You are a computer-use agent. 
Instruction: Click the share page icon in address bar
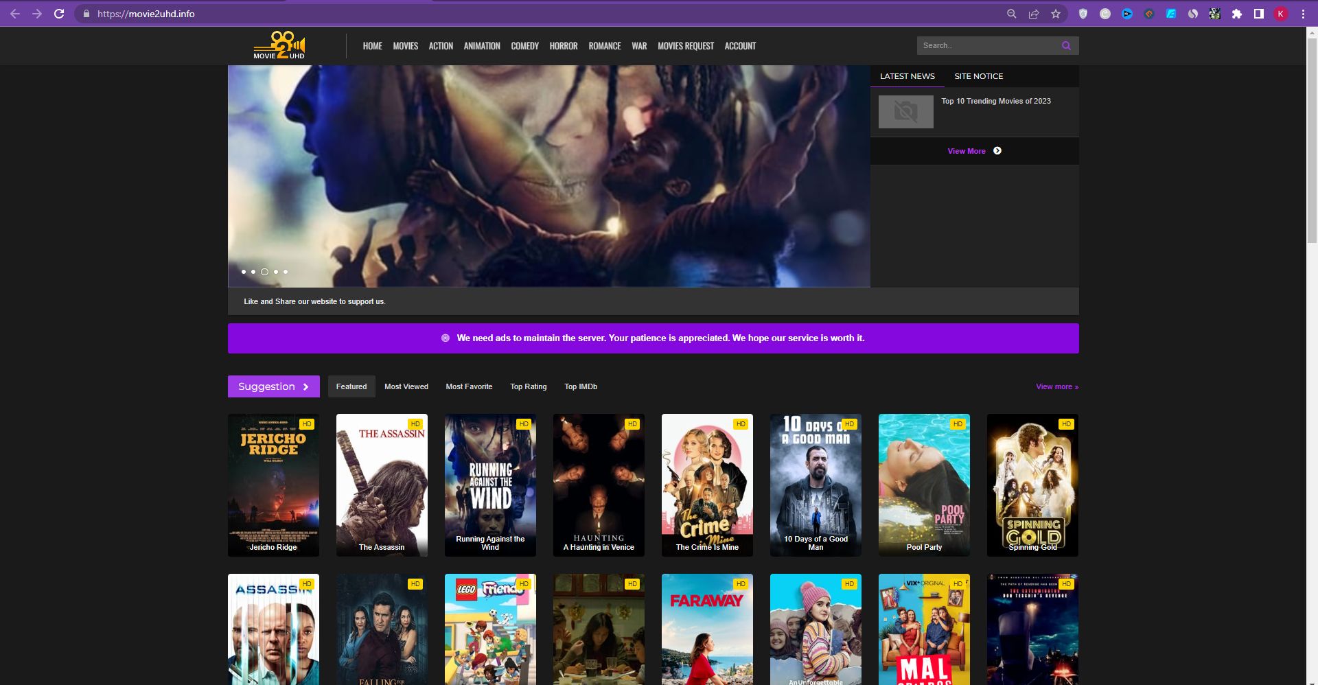click(1033, 14)
